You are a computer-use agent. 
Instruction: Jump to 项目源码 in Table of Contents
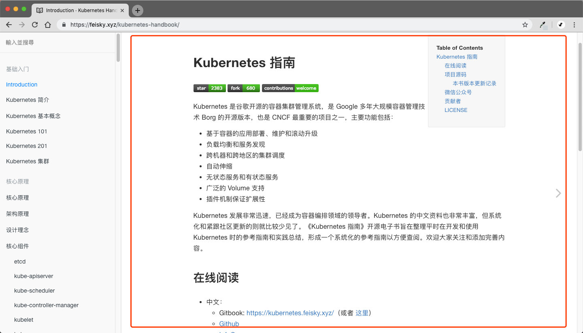pyautogui.click(x=455, y=74)
